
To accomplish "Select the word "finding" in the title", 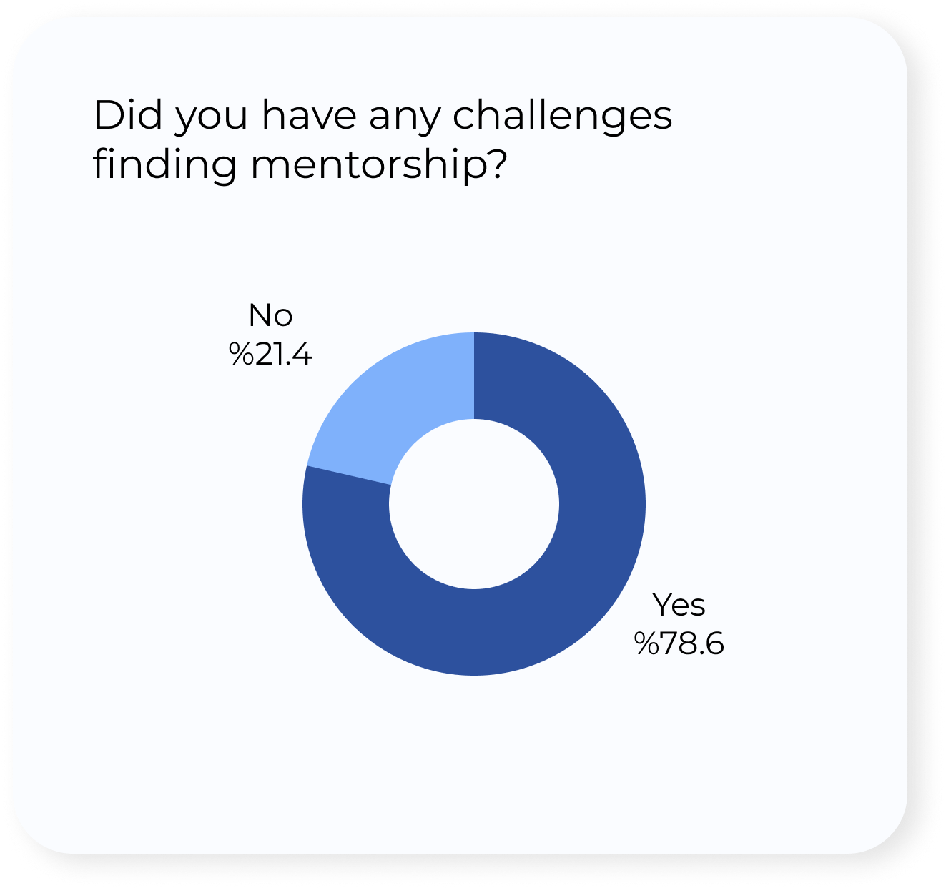I will [165, 165].
